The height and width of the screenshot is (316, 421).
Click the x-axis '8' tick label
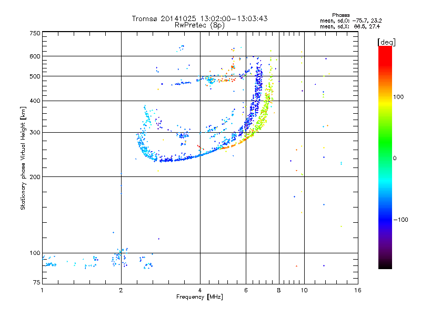tap(279, 290)
